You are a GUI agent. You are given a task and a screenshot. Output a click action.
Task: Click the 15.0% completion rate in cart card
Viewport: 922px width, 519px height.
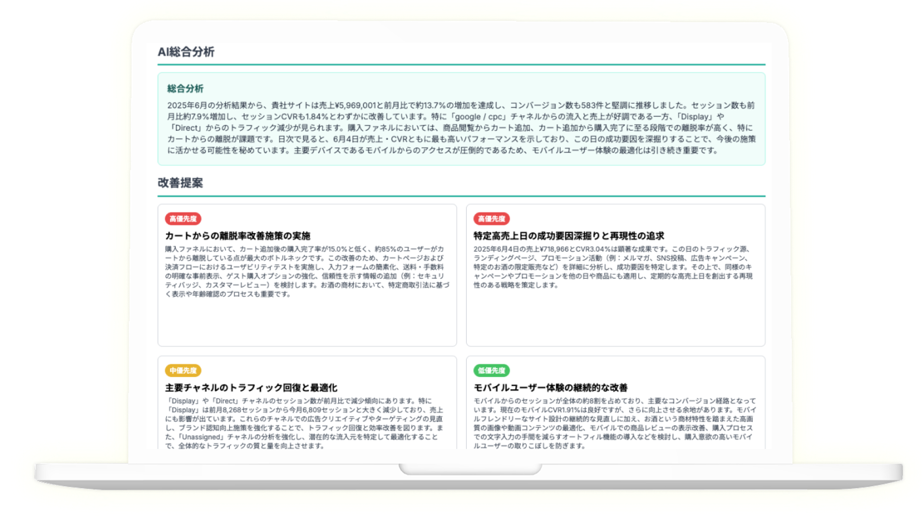coord(337,249)
